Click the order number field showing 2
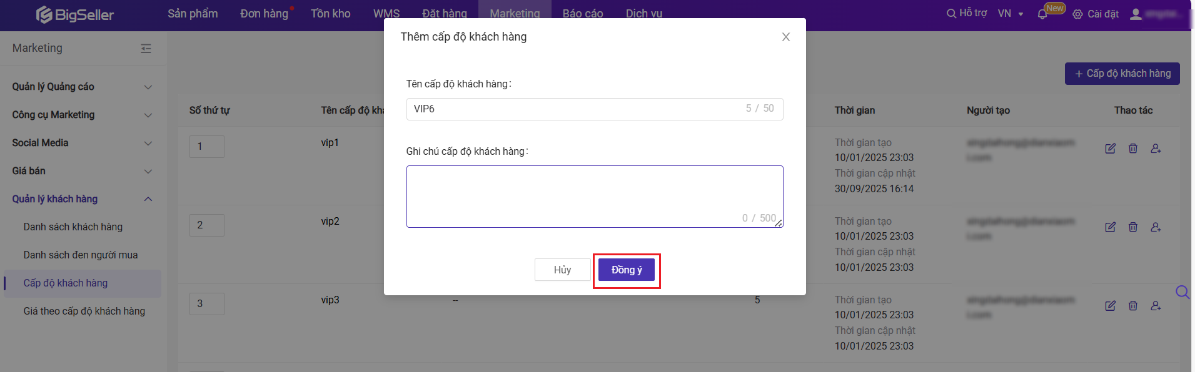The width and height of the screenshot is (1195, 372). pyautogui.click(x=207, y=225)
